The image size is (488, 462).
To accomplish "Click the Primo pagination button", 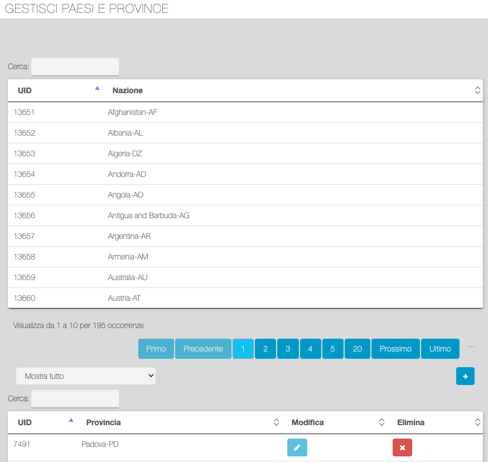I will pos(156,349).
